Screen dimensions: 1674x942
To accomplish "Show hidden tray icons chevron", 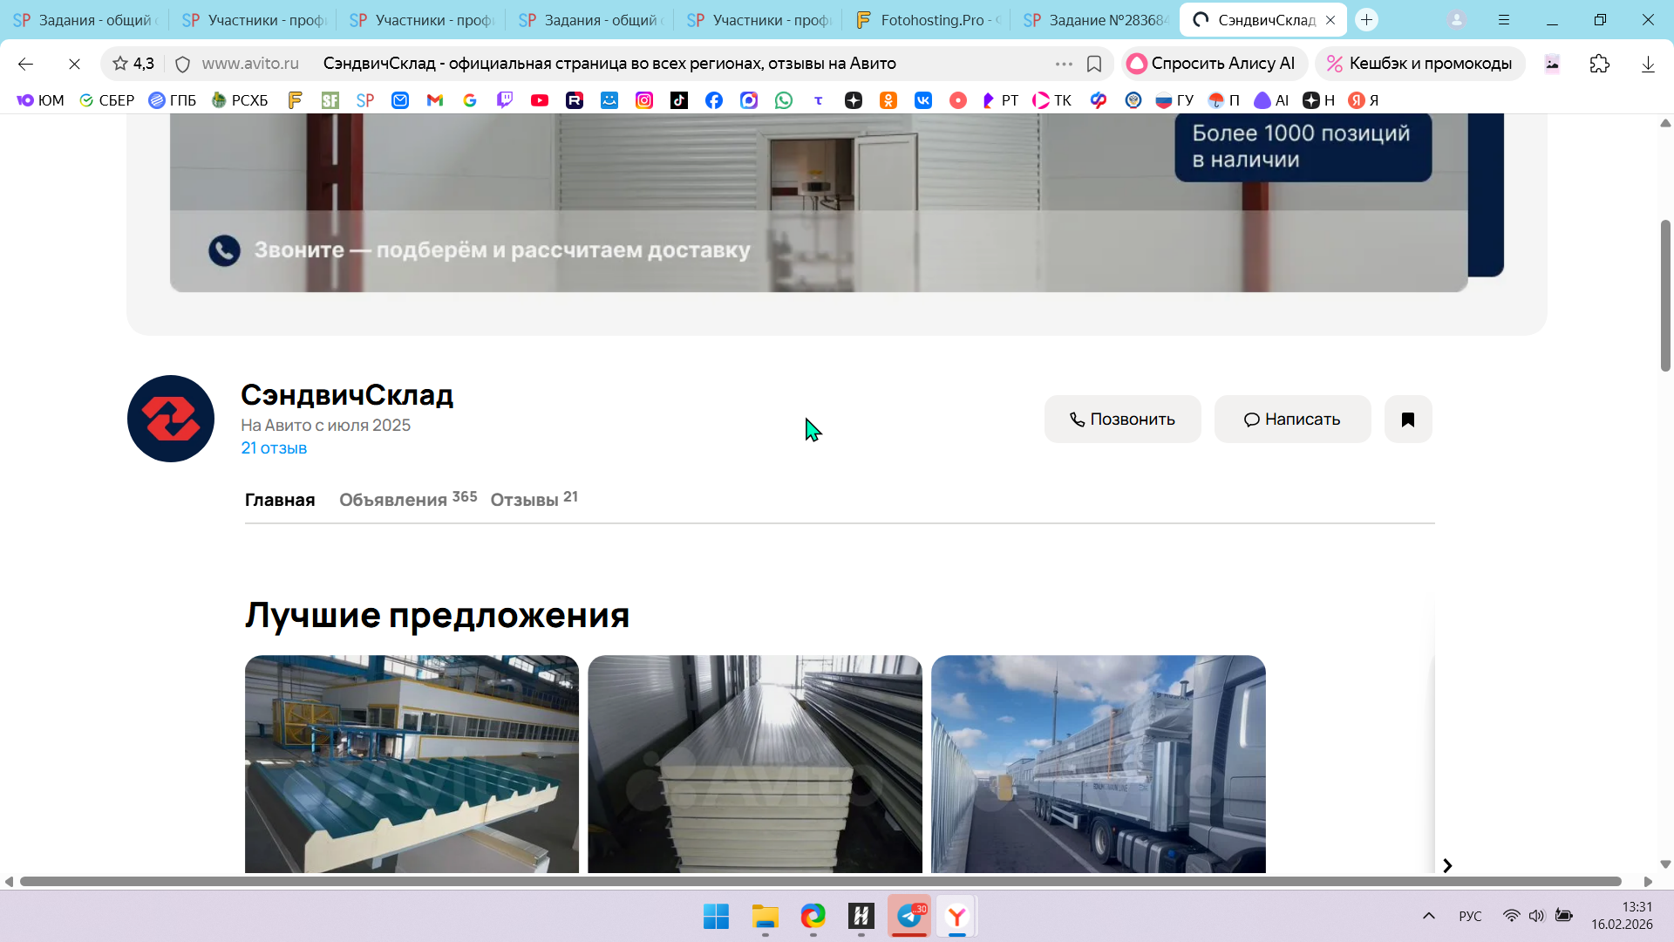I will point(1428,916).
